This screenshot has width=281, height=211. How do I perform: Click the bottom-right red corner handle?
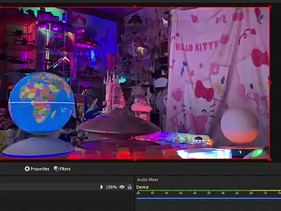270,159
